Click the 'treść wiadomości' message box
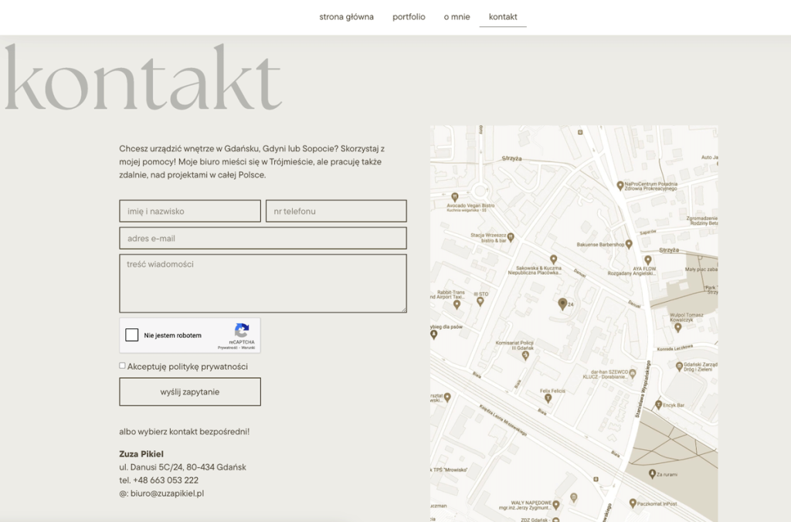 [x=263, y=283]
